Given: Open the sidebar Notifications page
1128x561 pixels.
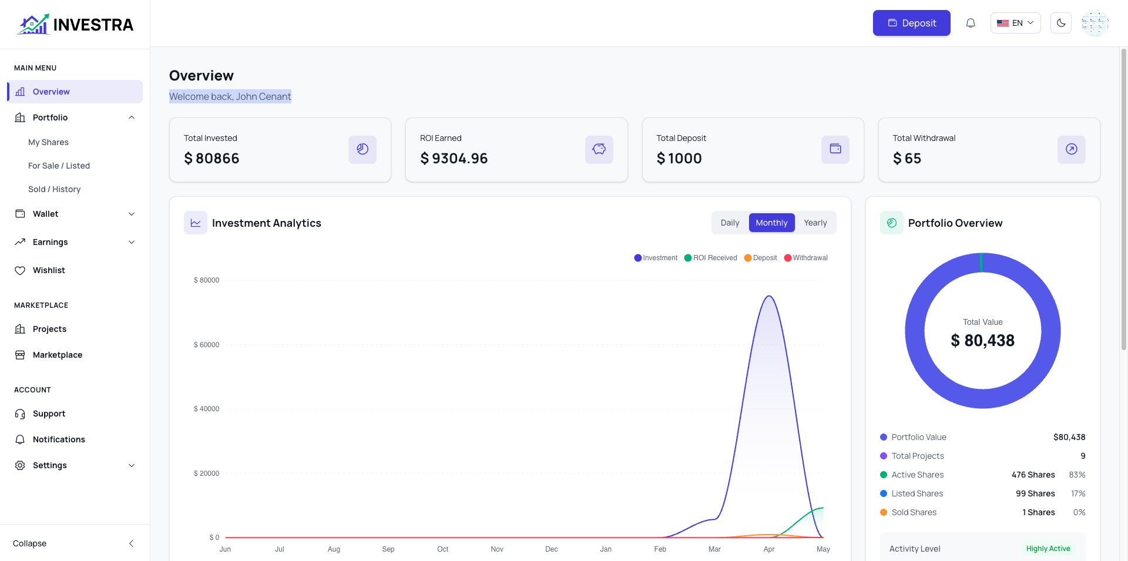Looking at the screenshot, I should tap(75, 439).
